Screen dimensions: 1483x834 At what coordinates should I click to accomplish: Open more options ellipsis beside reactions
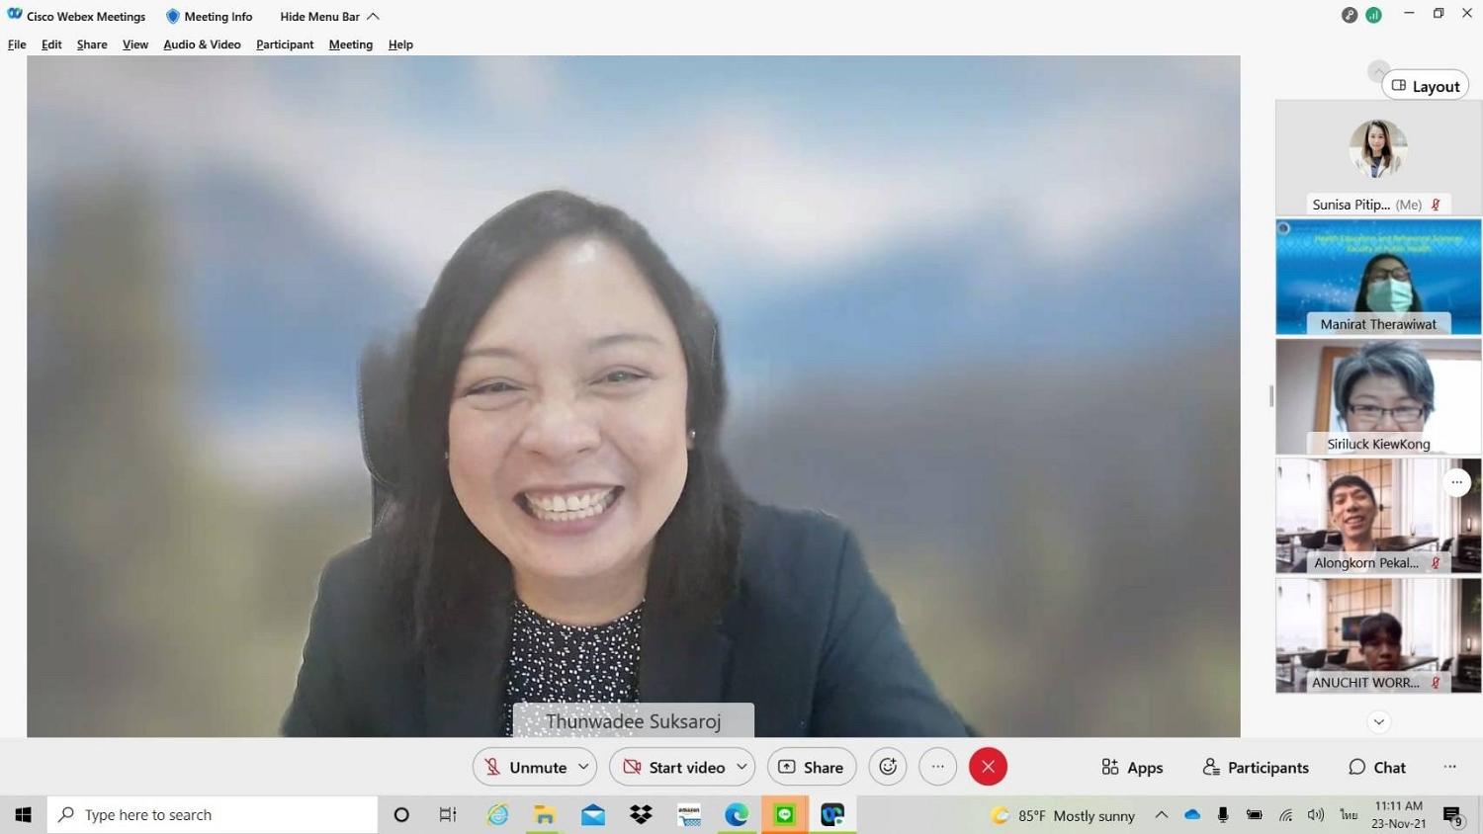tap(938, 767)
